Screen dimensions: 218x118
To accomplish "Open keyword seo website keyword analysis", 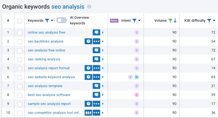I will 51,77.
